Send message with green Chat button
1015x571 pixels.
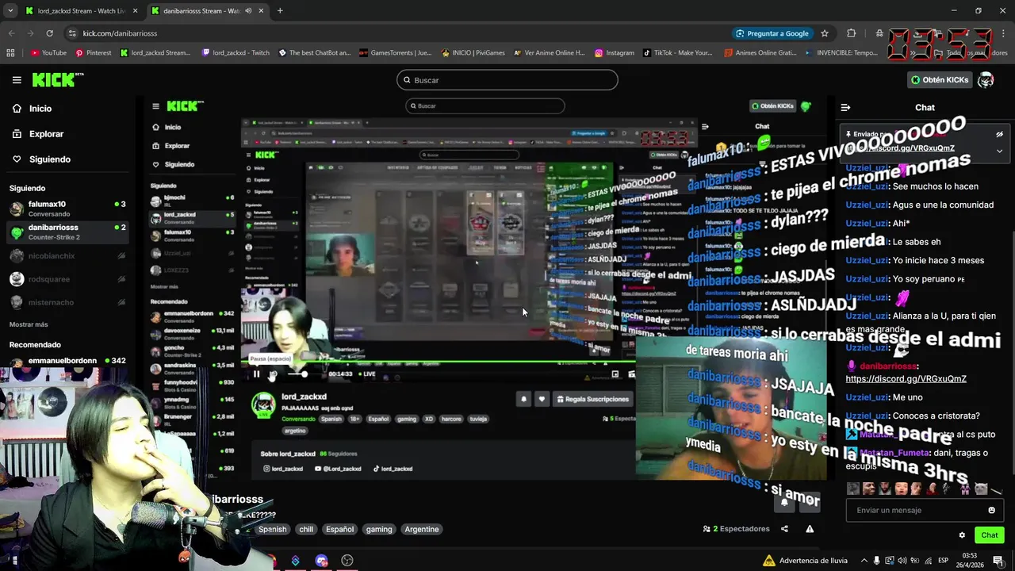point(990,535)
